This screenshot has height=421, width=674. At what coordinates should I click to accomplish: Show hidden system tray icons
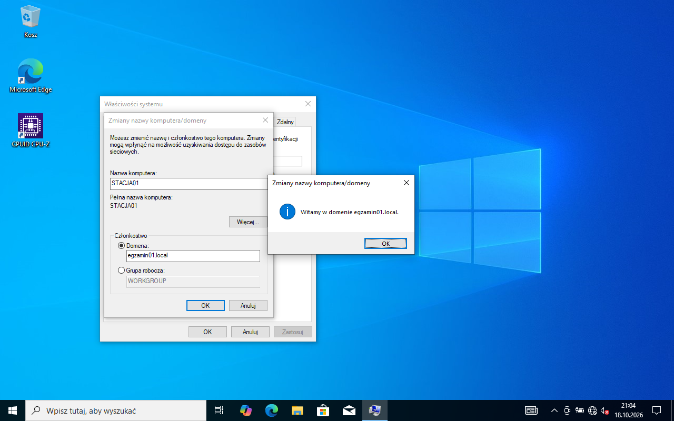[x=554, y=410]
